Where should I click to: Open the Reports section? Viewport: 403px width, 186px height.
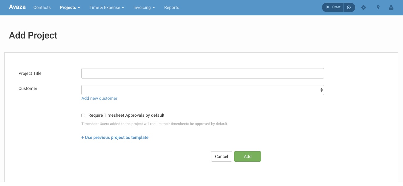click(172, 7)
